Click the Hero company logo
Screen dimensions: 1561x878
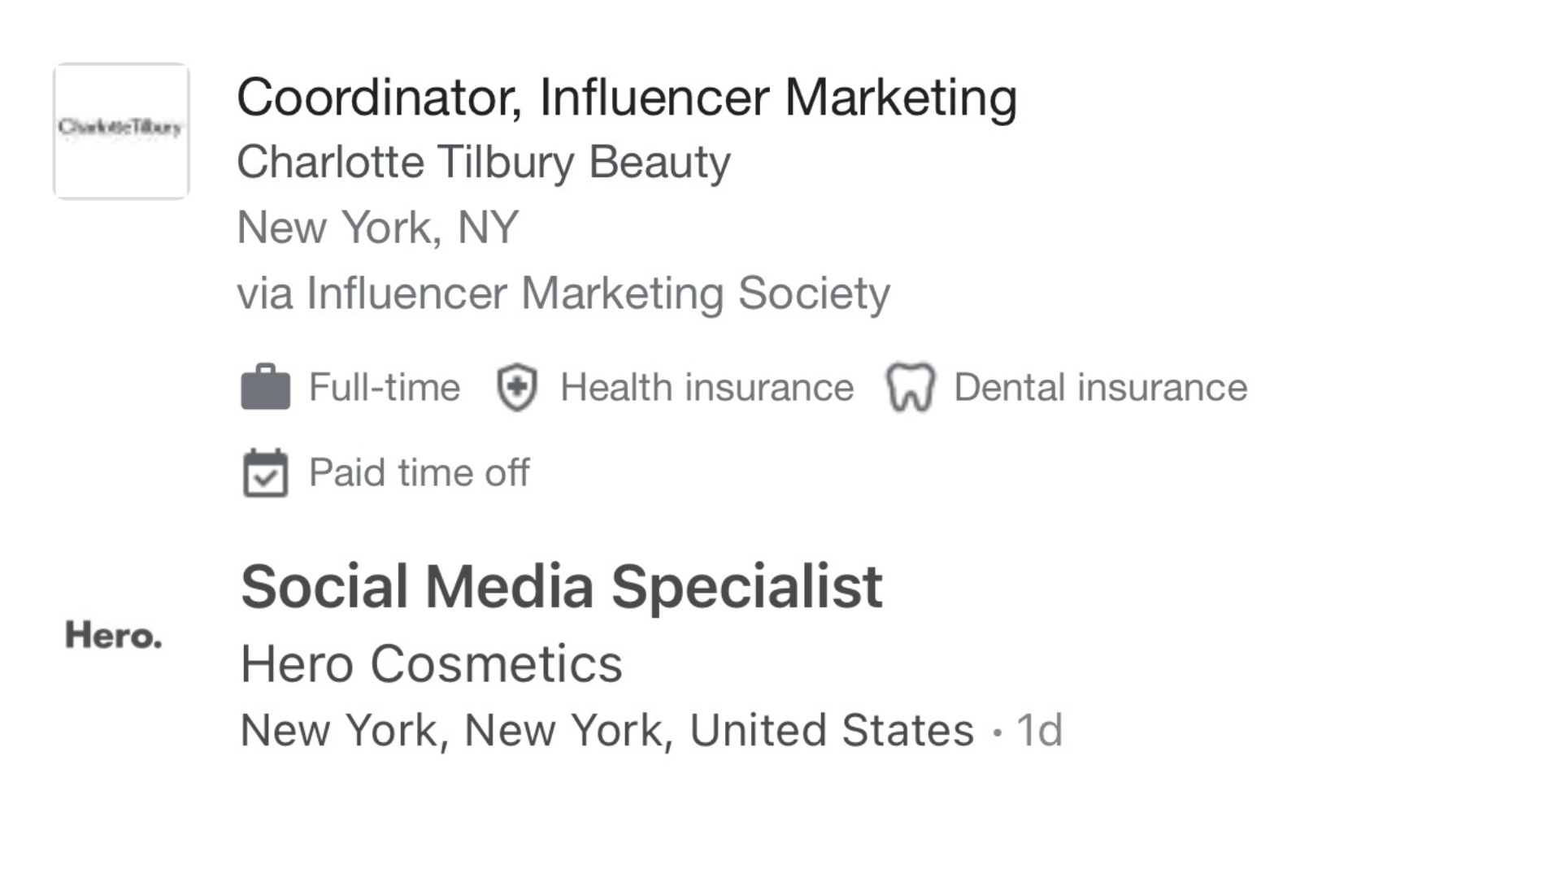tap(114, 635)
